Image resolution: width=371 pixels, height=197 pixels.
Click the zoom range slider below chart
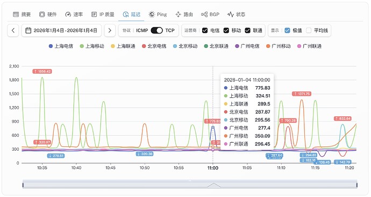[x=190, y=185]
